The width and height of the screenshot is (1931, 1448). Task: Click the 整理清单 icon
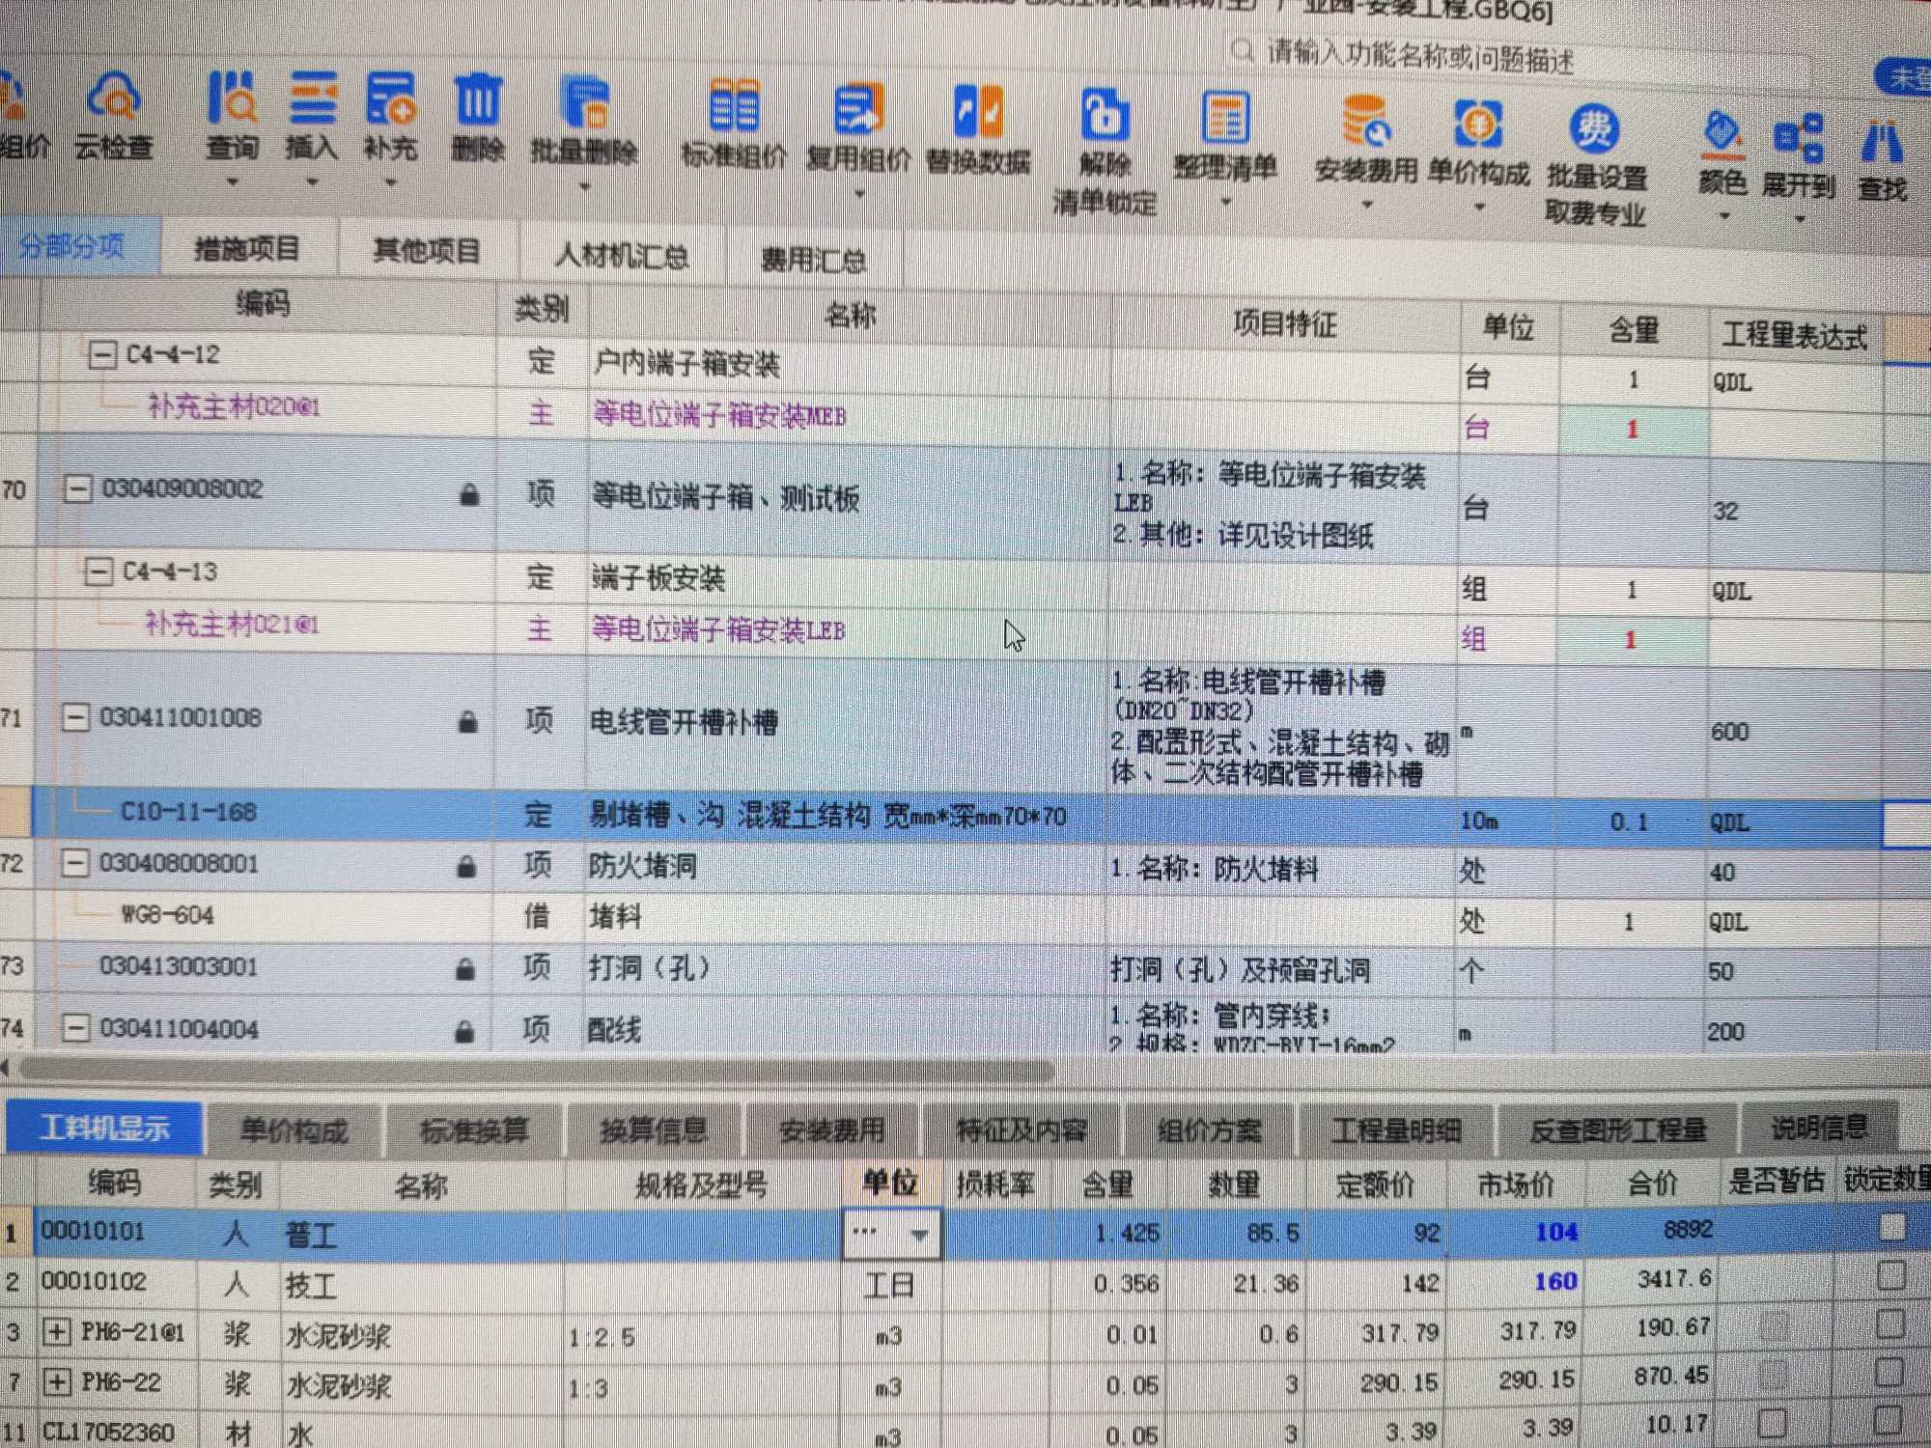(x=1224, y=118)
